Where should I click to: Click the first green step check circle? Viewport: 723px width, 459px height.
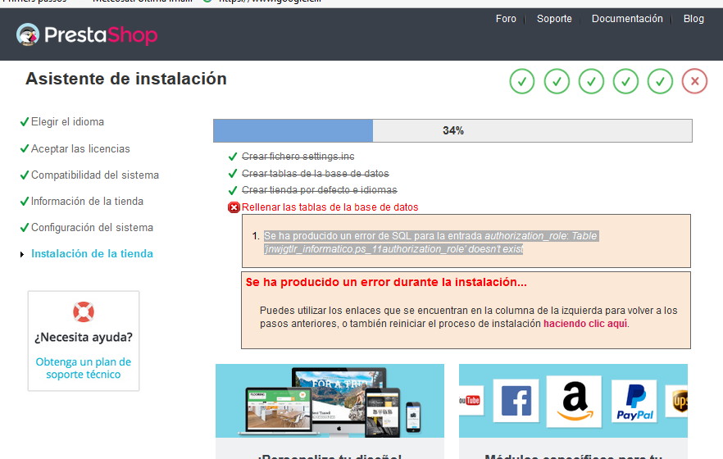(x=522, y=82)
